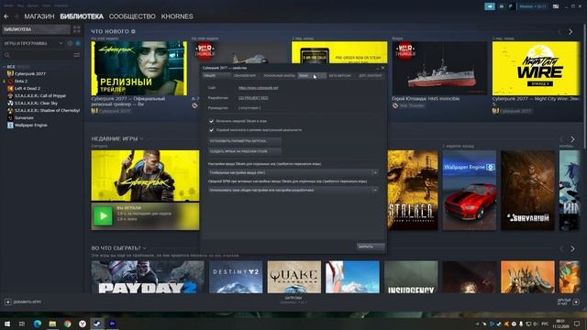Open ЧТО НОВОГО settings gear icon
This screenshot has width=587, height=330.
pyautogui.click(x=133, y=32)
